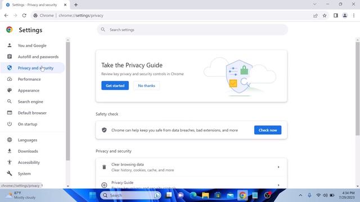Click the main page scrollbar
The width and height of the screenshot is (360, 202).
tap(358, 88)
